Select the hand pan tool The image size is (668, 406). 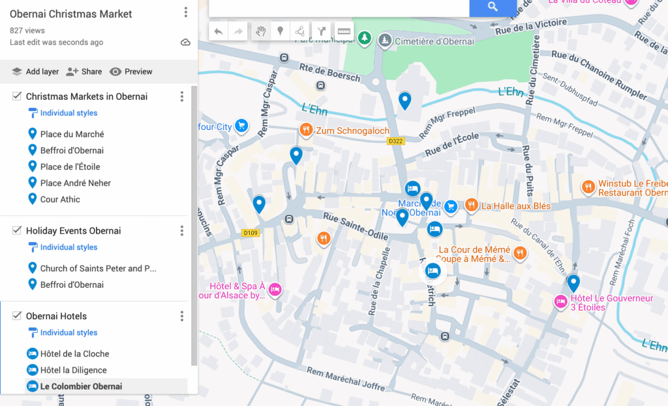point(261,31)
